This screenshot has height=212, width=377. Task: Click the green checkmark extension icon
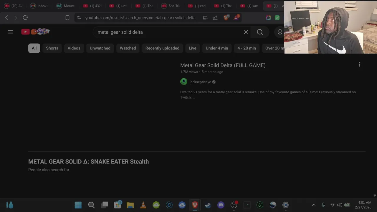pyautogui.click(x=277, y=18)
